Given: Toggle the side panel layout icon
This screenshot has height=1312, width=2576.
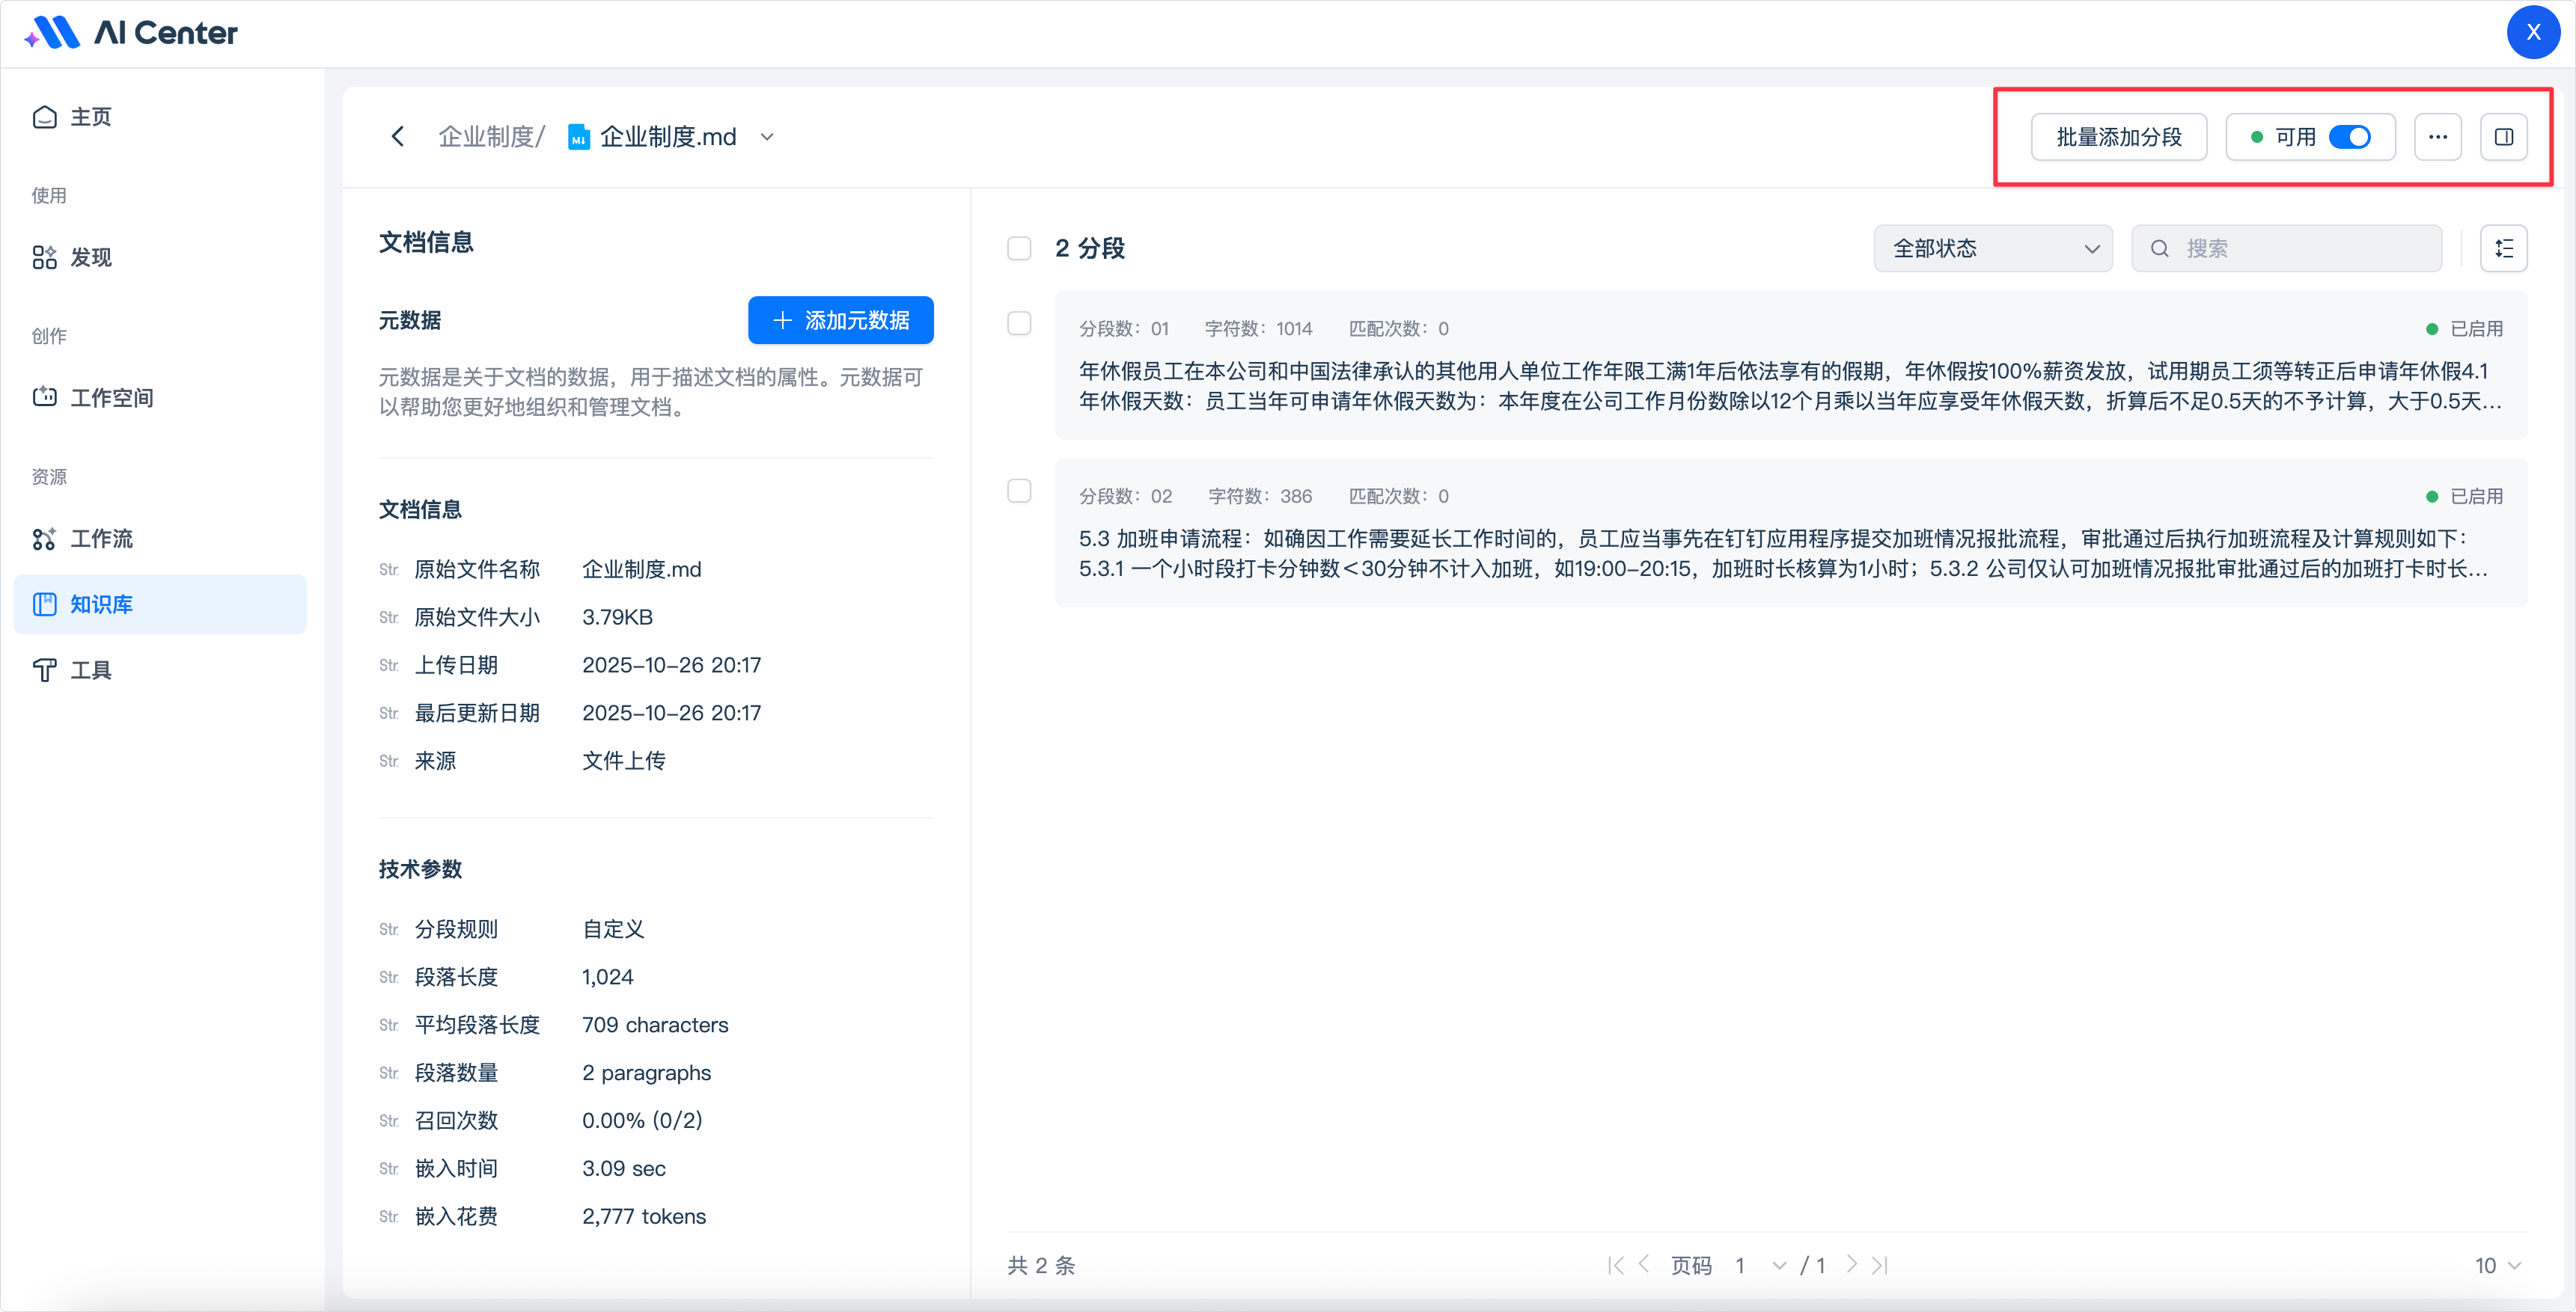Looking at the screenshot, I should [x=2503, y=137].
